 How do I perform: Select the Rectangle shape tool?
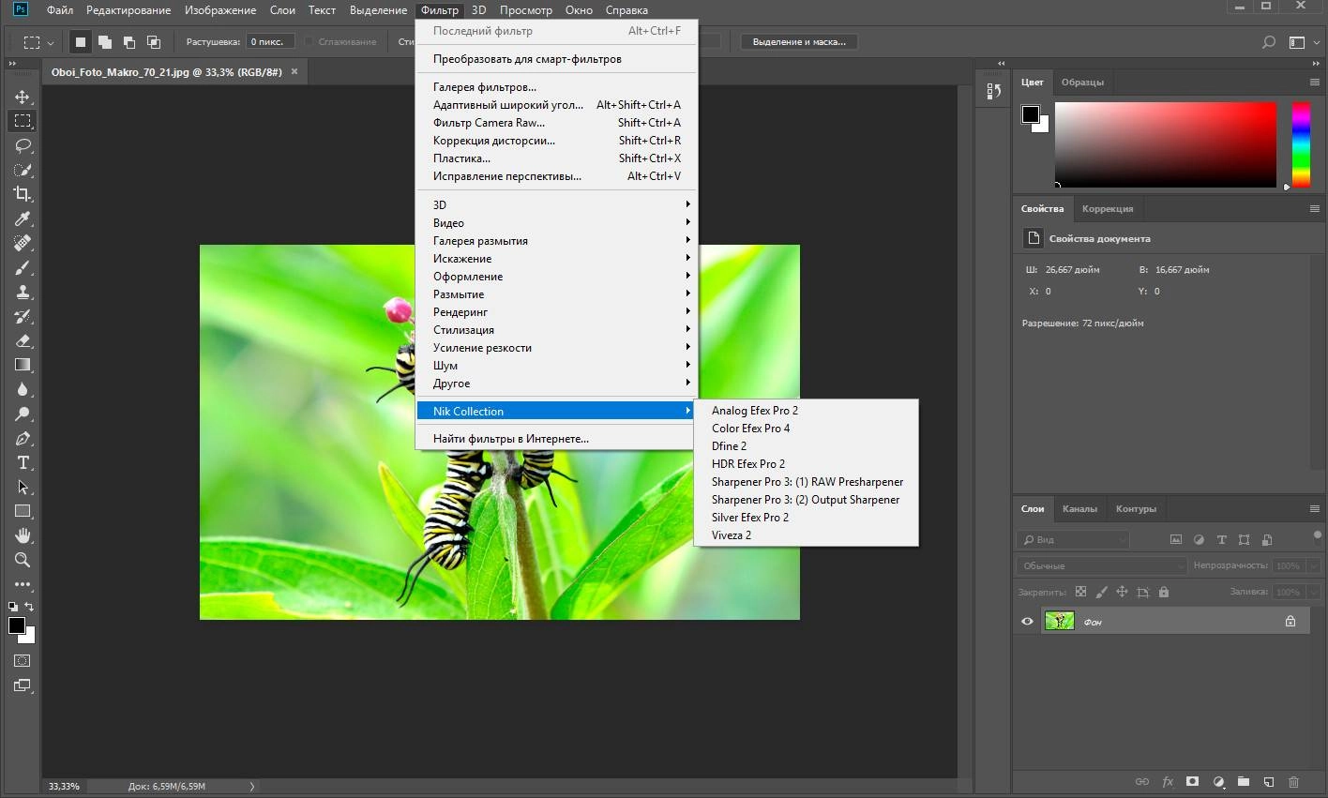pos(23,511)
